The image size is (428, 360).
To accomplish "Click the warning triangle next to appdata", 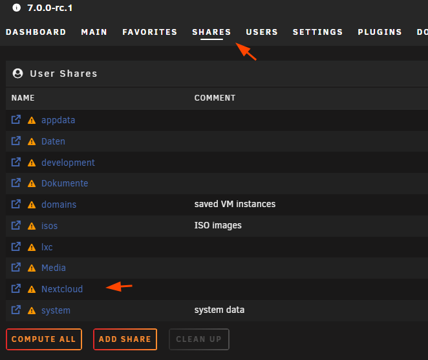I will 32,121.
